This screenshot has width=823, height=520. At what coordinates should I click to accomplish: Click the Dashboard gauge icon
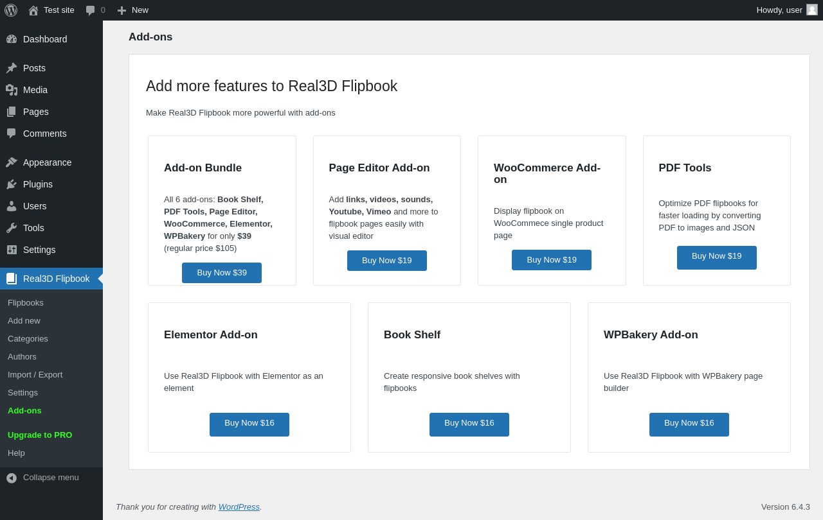tap(12, 39)
